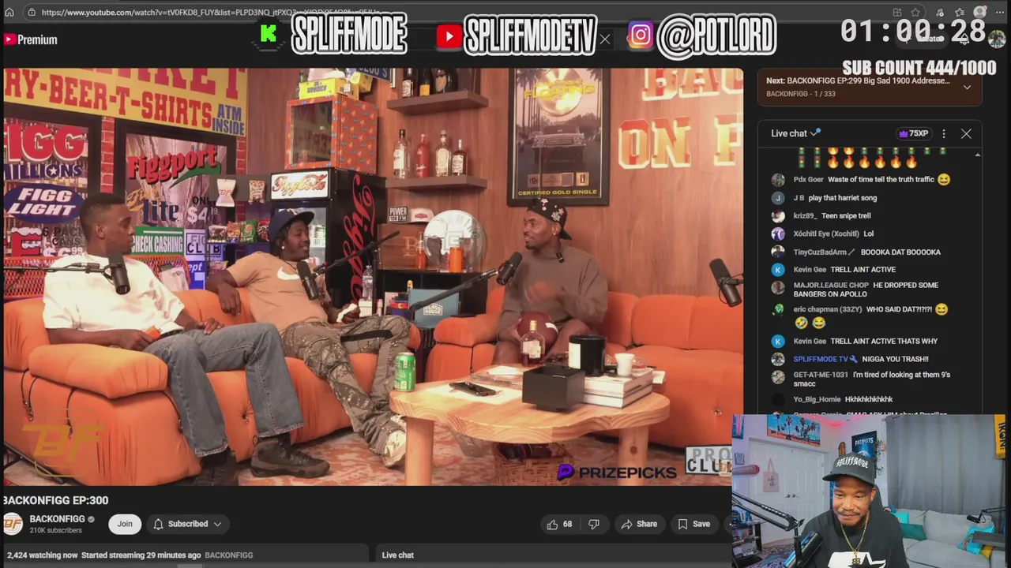Image resolution: width=1011 pixels, height=568 pixels.
Task: Open Kevin Gee avatar on 'TRELL AINT ACTIVE' message
Action: point(778,270)
